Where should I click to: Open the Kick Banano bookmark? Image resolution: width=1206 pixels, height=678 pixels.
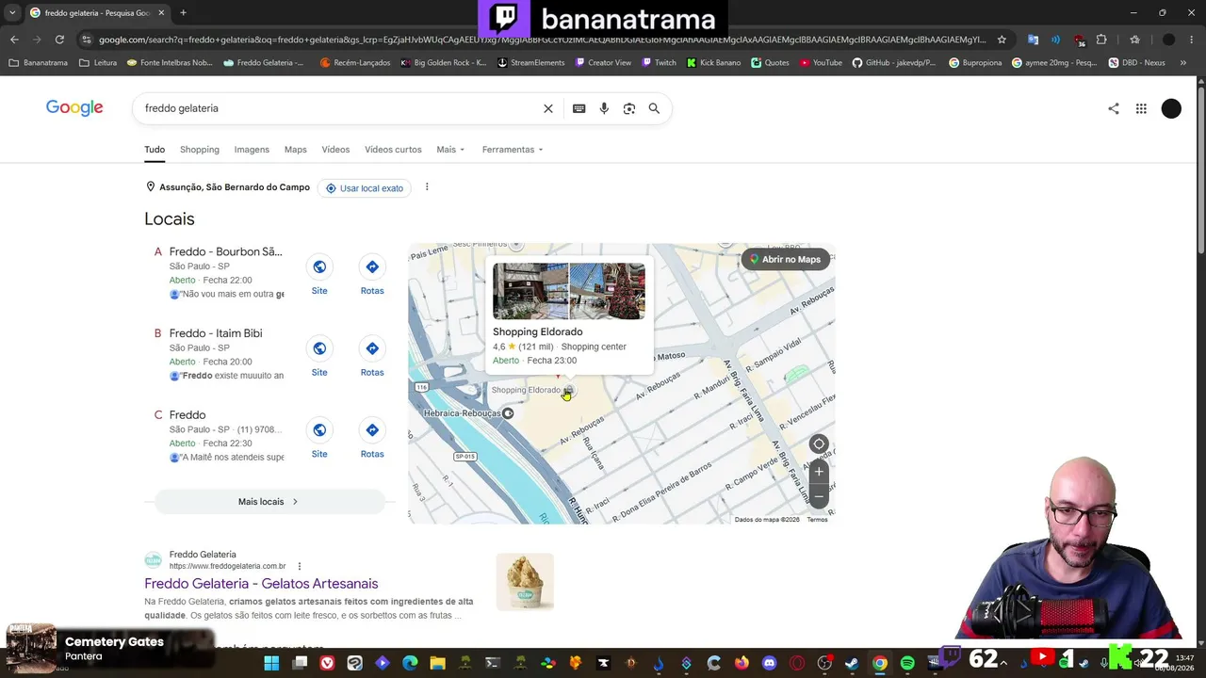point(713,63)
